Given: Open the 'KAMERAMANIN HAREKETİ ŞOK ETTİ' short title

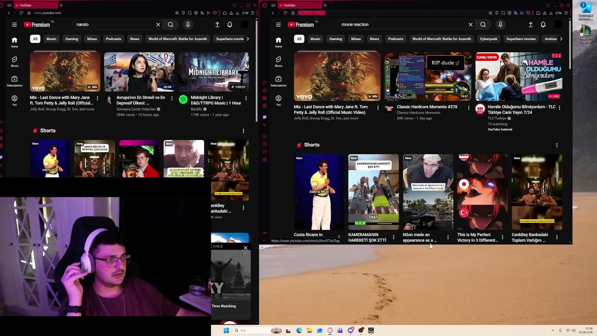Looking at the screenshot, I should pyautogui.click(x=367, y=238).
